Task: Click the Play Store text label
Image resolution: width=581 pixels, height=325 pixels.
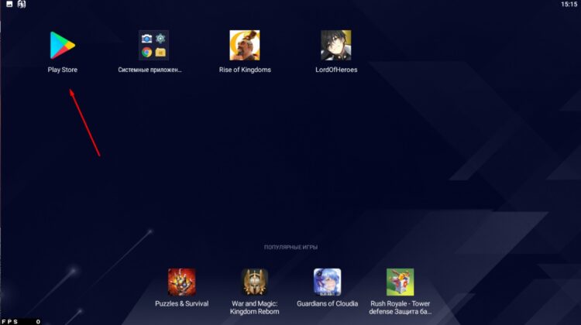Action: [62, 70]
